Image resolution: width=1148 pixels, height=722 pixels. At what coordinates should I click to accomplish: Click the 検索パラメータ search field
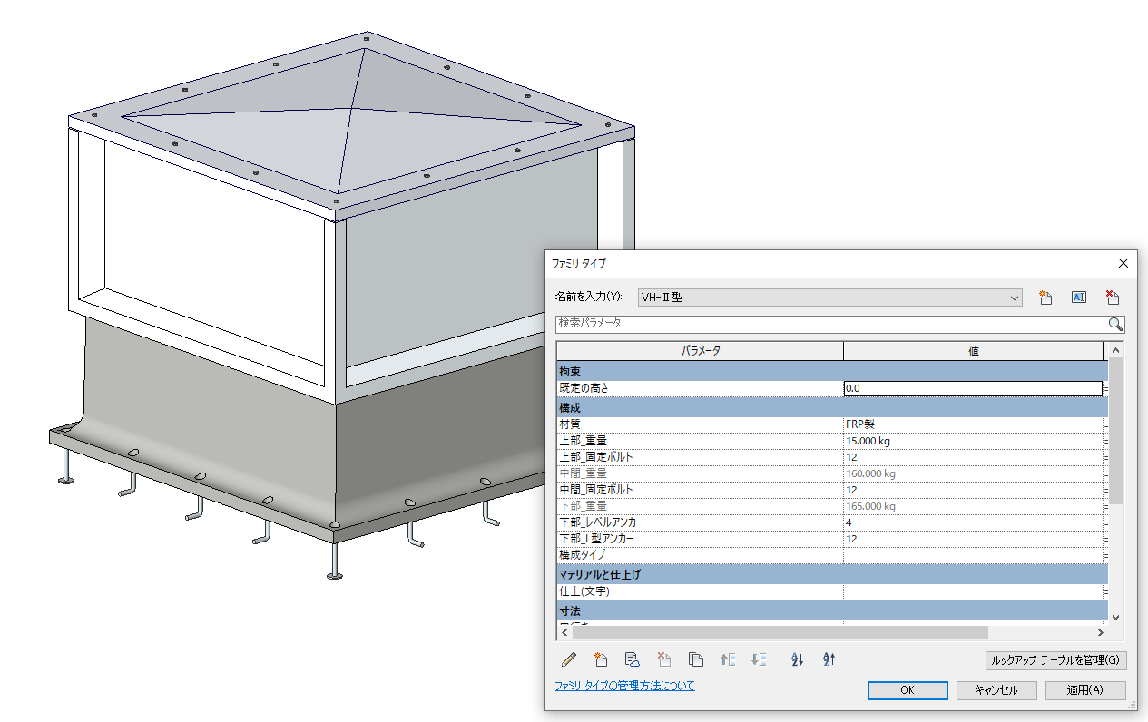(x=829, y=324)
